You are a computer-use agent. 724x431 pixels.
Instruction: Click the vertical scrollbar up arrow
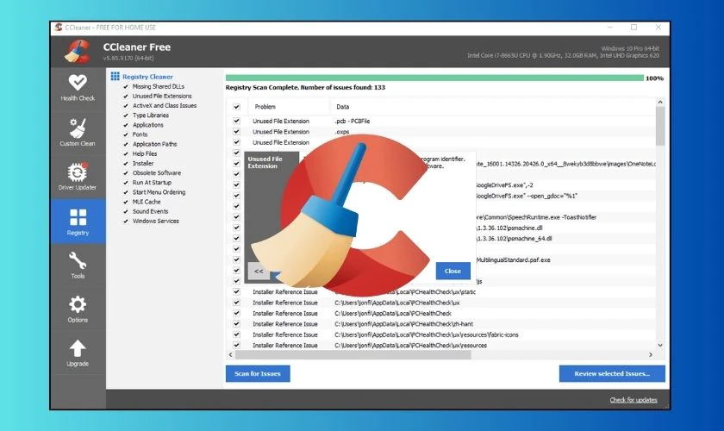[660, 102]
